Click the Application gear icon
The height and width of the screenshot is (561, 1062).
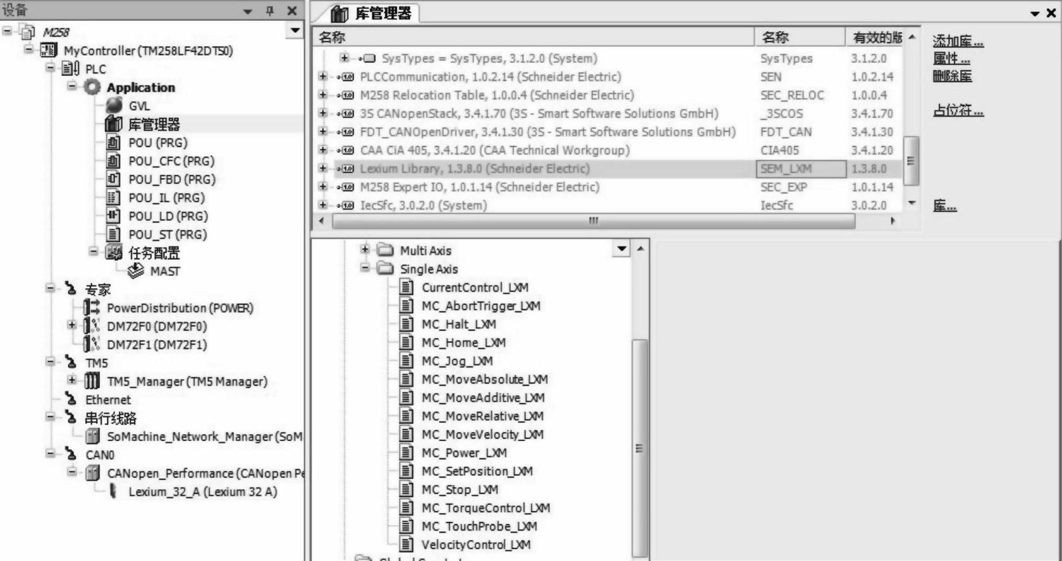click(92, 87)
